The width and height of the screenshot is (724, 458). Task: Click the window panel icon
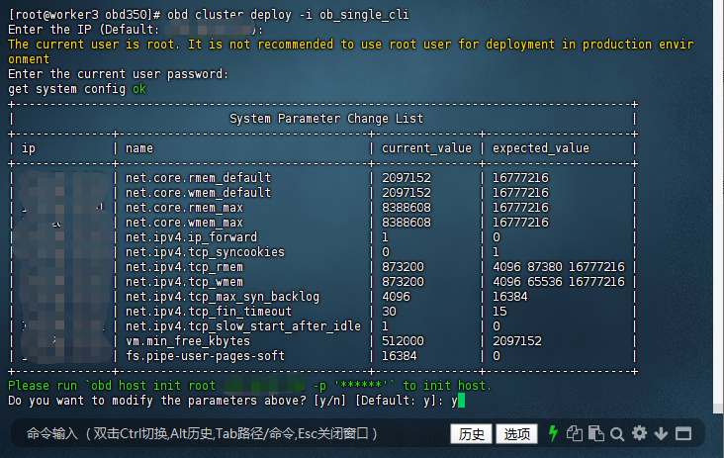pos(683,433)
